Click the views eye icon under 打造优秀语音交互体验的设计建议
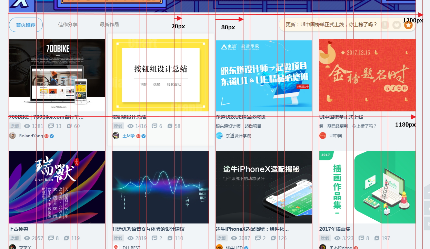 (131, 238)
